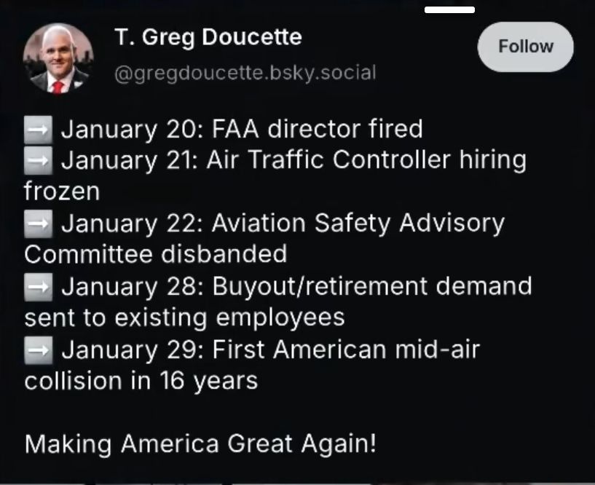
Task: Click the arrow emoji before January 29
Action: click(x=38, y=350)
